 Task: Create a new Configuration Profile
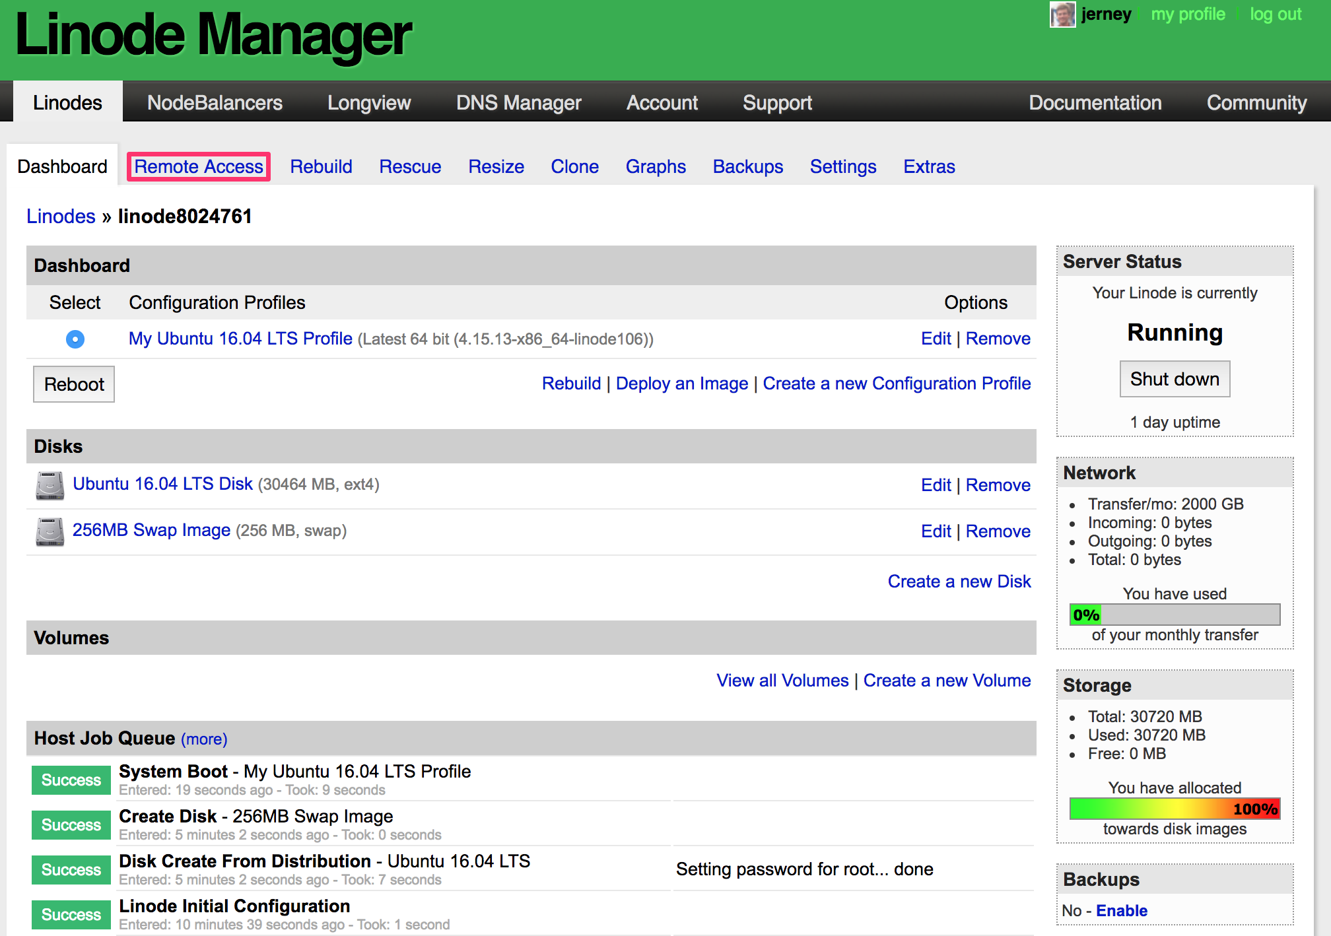click(x=897, y=384)
